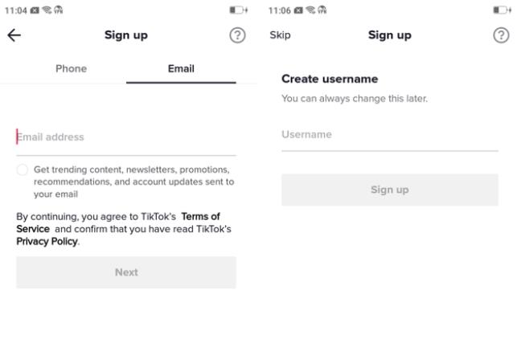Tap the back arrow on the email sign-up screen
Viewport: 517px width, 347px height.
[x=14, y=36]
